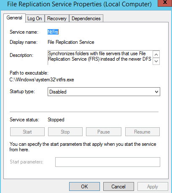The width and height of the screenshot is (172, 193).
Task: Click the Pause service button
Action: click(x=104, y=132)
